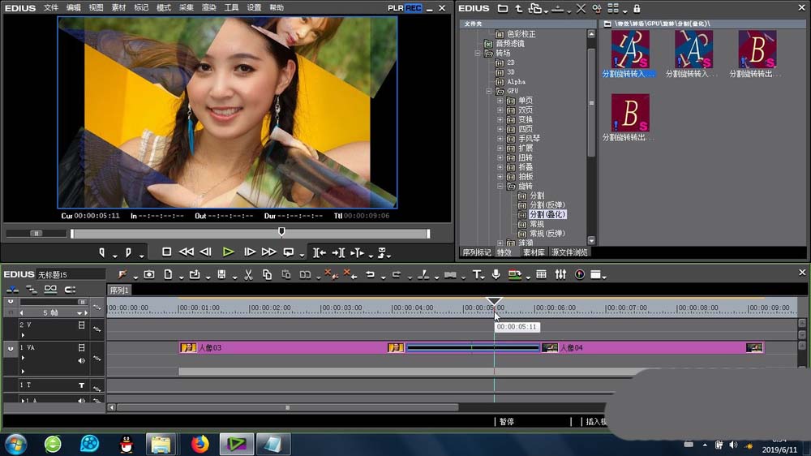
Task: Expand the 扭转 folder
Action: click(x=500, y=158)
